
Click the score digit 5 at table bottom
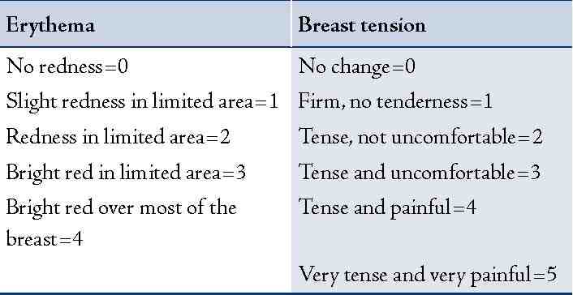[551, 275]
